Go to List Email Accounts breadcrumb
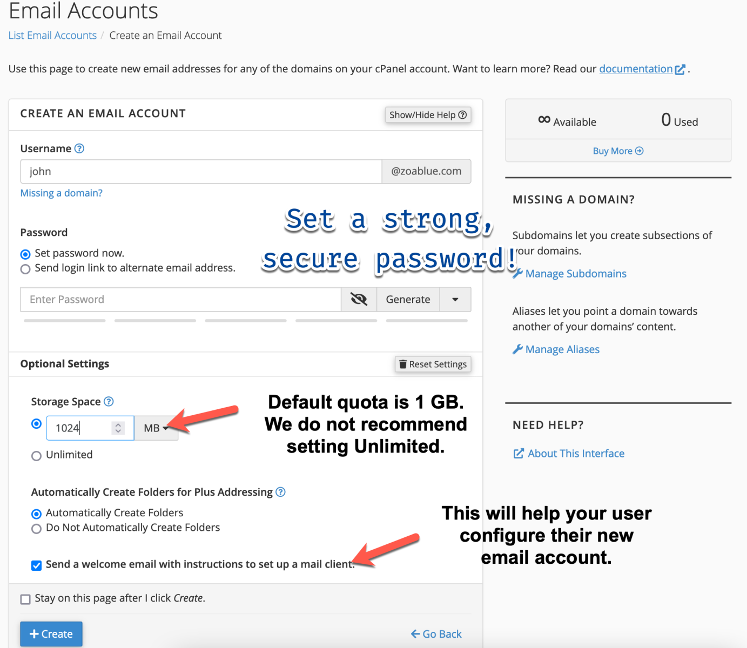 (52, 36)
